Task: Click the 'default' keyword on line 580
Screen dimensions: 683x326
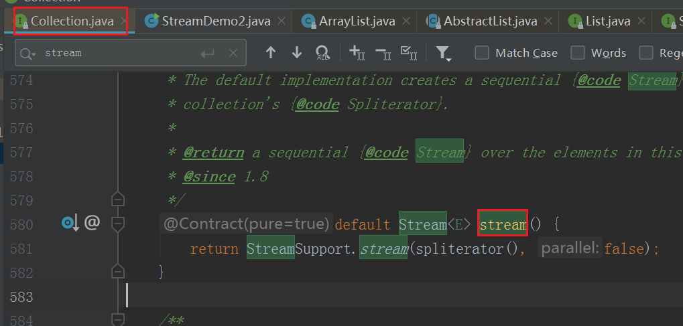Action: 363,225
